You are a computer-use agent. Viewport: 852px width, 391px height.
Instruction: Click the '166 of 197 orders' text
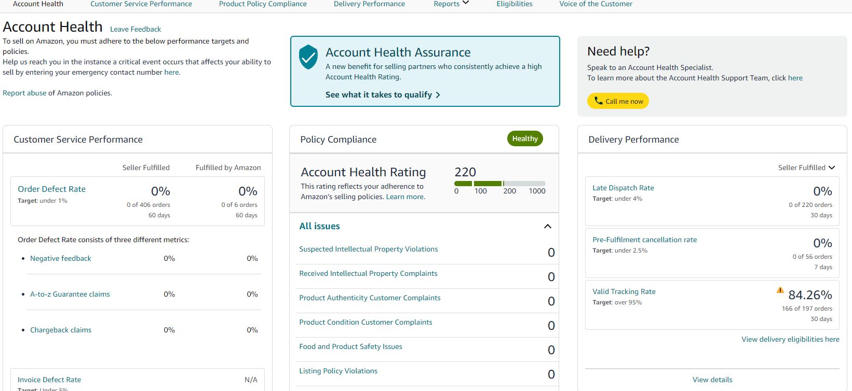(807, 309)
